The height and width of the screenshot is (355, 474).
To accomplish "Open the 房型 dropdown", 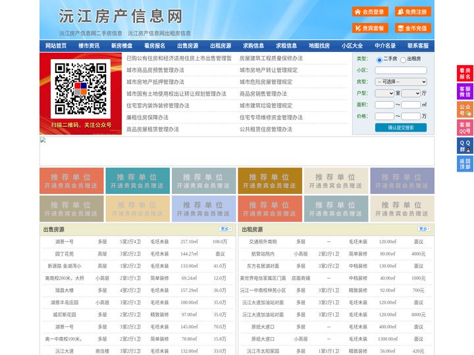I will pos(401,82).
